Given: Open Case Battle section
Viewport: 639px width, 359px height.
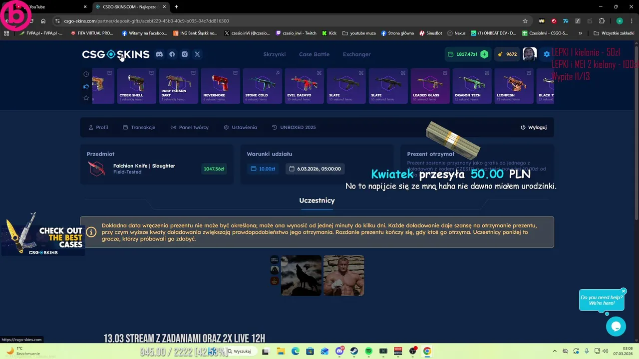Looking at the screenshot, I should tap(314, 54).
